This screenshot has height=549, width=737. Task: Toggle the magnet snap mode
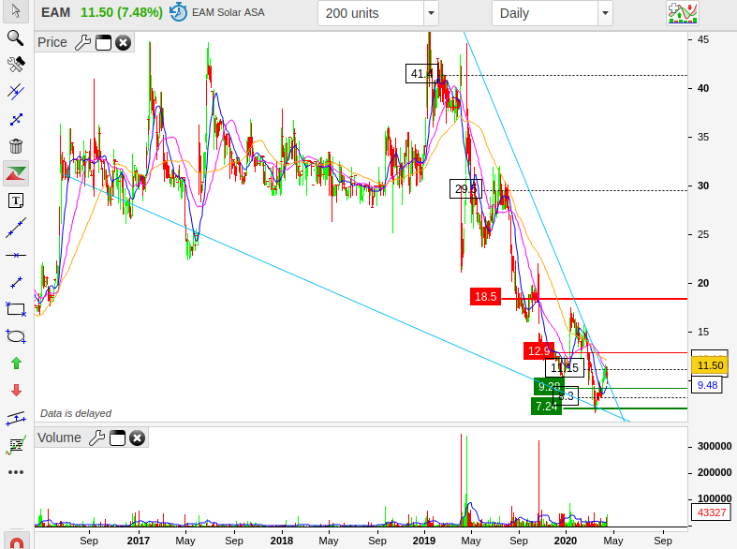coord(15,542)
